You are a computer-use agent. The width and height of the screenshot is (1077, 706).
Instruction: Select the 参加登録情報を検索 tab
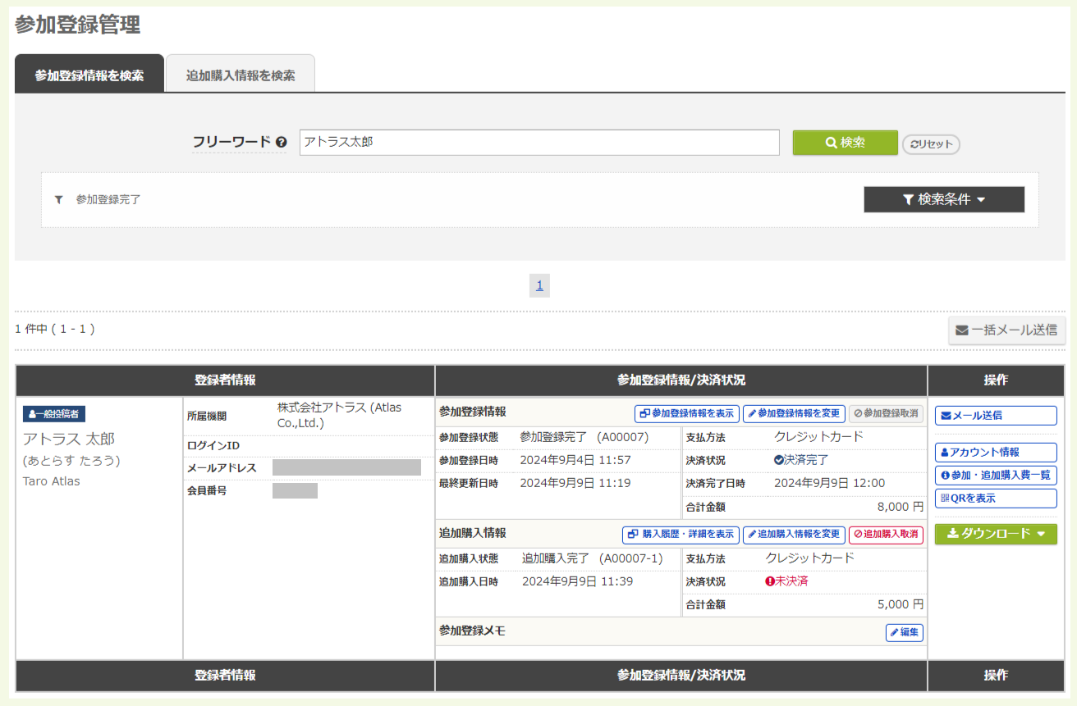point(89,73)
